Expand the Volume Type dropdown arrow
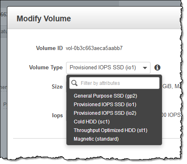187x164 pixels. click(145, 68)
